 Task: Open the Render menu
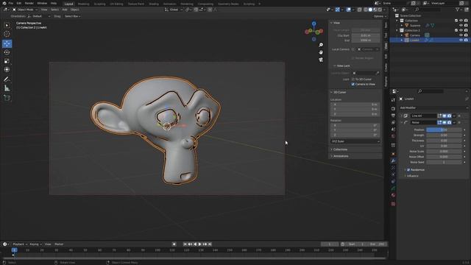pos(29,3)
